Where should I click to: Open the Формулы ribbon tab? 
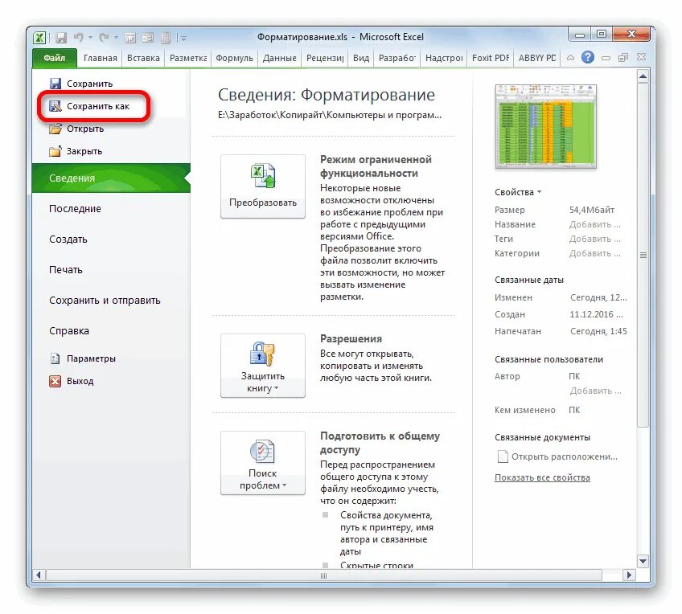coord(235,58)
